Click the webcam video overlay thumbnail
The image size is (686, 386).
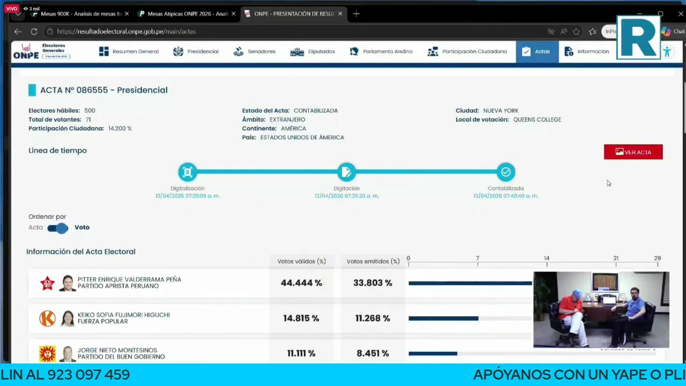pos(601,310)
